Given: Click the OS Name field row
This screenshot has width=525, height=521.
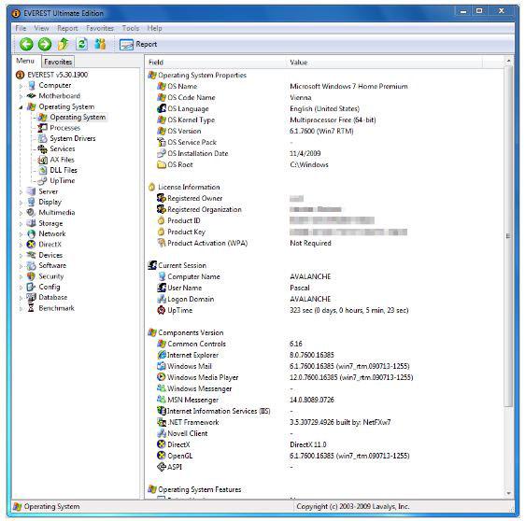Looking at the screenshot, I should tap(182, 86).
